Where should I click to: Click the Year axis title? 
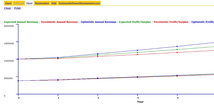point(140,102)
